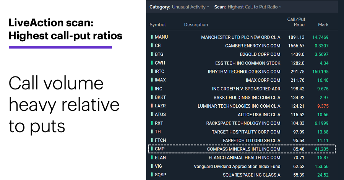Sort by the Symbol column header

pyautogui.click(x=157, y=24)
